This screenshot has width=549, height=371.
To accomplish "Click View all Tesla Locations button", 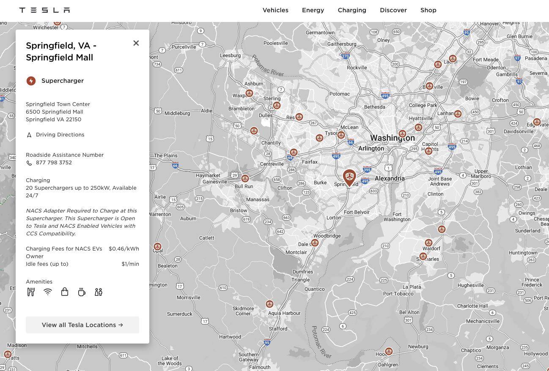I will (x=82, y=325).
